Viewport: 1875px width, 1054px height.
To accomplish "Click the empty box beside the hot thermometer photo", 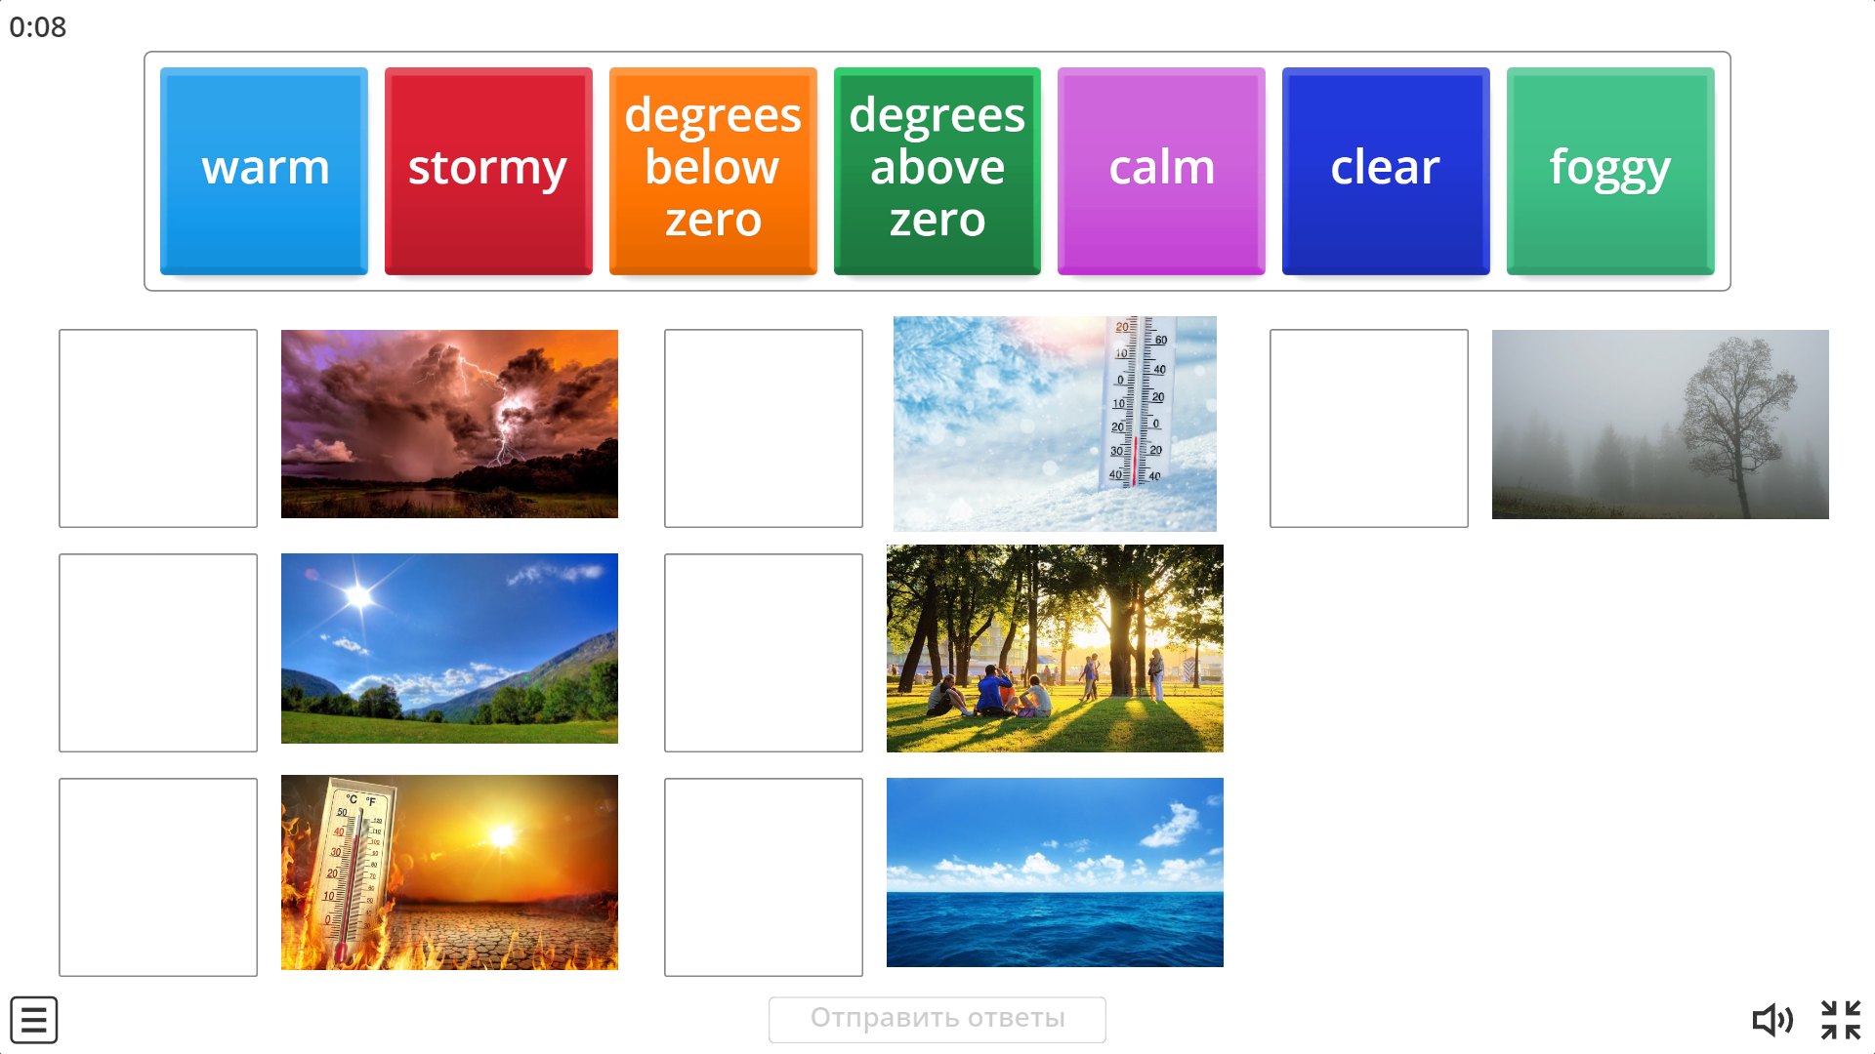I will coord(158,877).
